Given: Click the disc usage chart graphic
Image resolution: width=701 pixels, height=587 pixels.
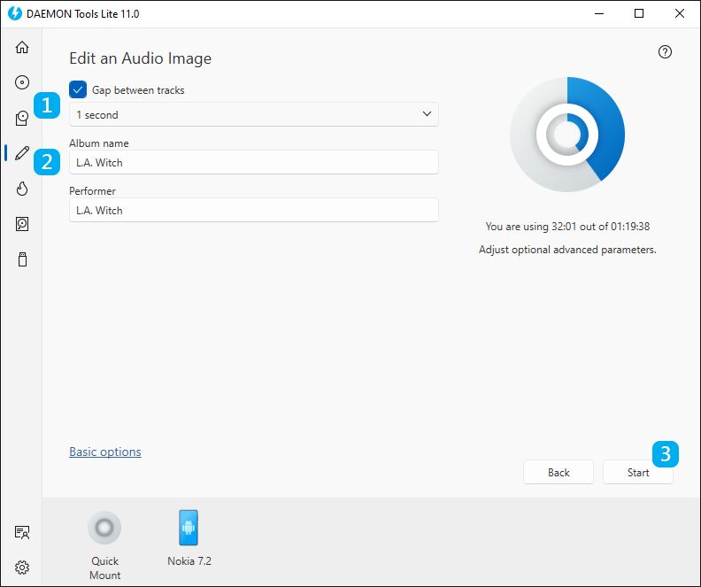Looking at the screenshot, I should pyautogui.click(x=567, y=134).
